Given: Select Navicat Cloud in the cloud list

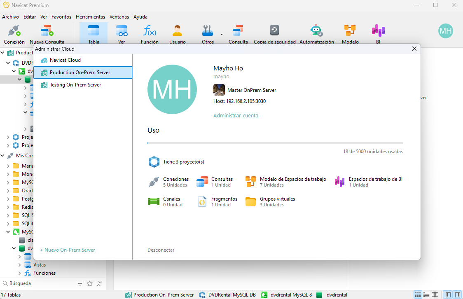Looking at the screenshot, I should tap(83, 60).
